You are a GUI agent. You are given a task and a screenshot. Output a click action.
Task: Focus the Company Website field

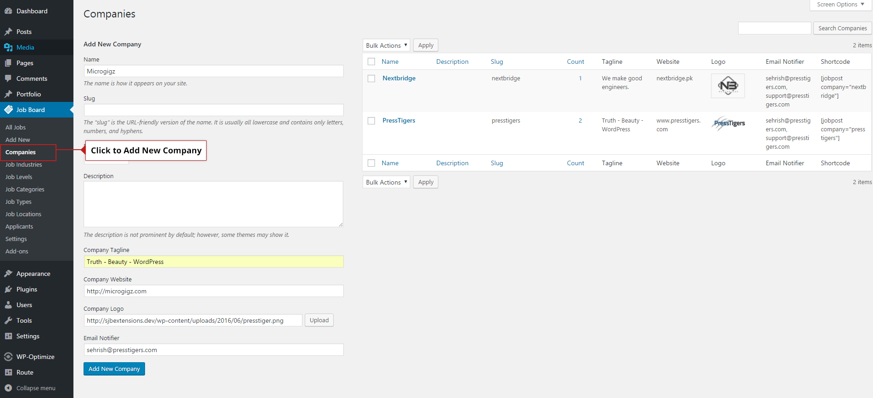click(x=213, y=291)
